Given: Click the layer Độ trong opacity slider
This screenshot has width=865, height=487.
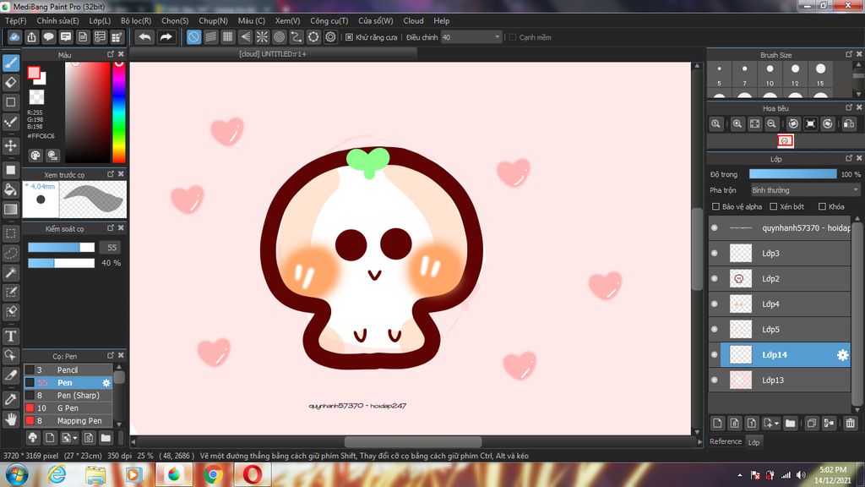Looking at the screenshot, I should tap(792, 174).
